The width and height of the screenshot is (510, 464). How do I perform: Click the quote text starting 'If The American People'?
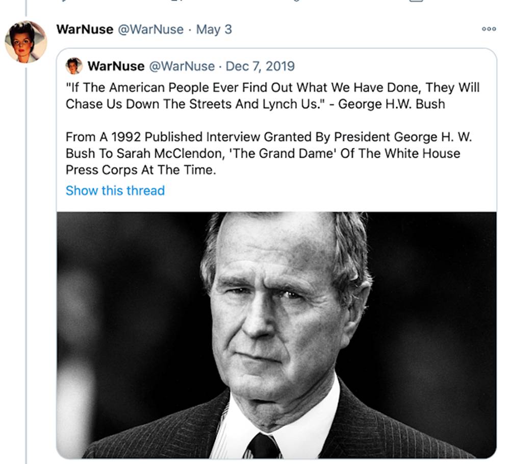(272, 87)
